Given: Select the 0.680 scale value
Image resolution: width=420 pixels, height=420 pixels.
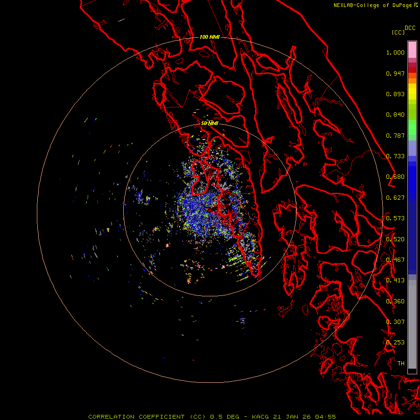Looking at the screenshot, I should [x=395, y=177].
